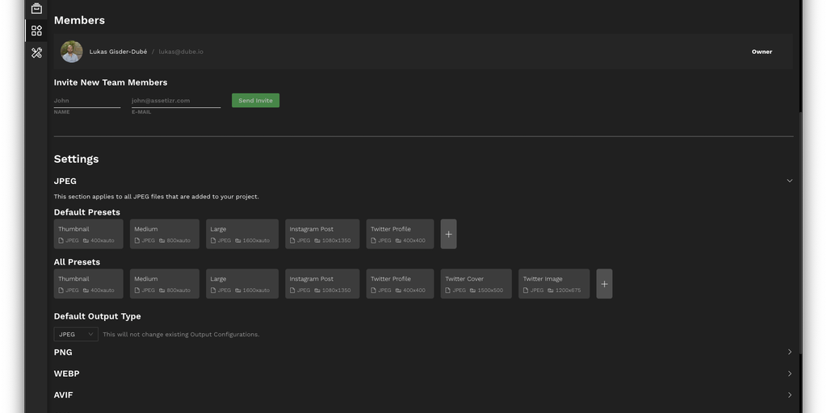Expand the PNG settings section
827x413 pixels.
(789, 353)
